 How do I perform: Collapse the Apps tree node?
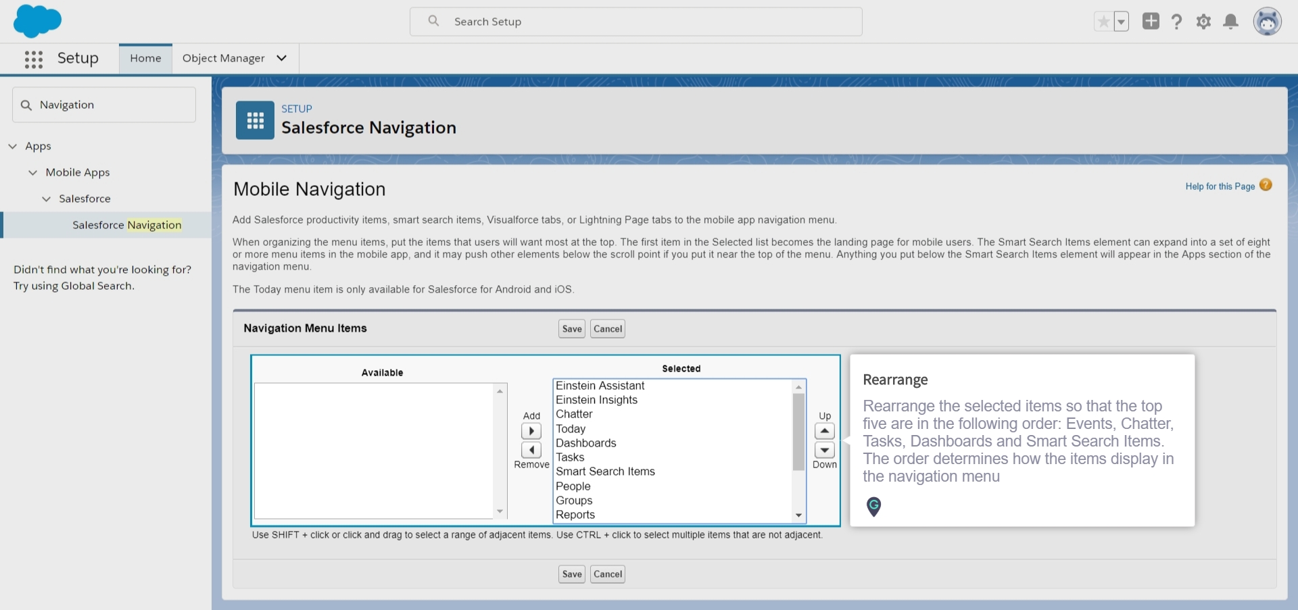[x=12, y=146]
